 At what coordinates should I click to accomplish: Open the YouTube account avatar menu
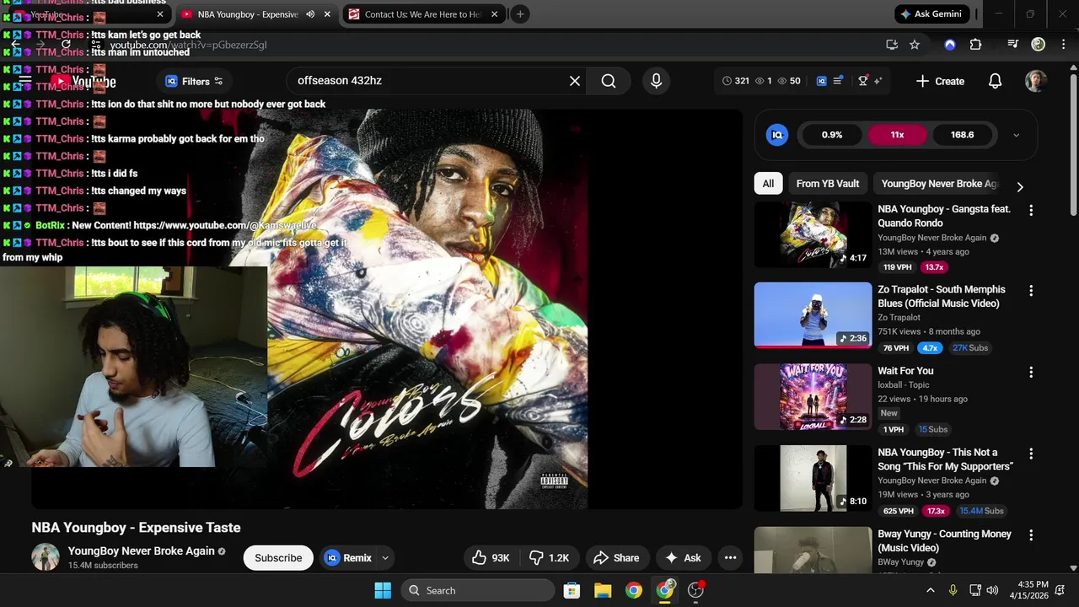[x=1036, y=81]
